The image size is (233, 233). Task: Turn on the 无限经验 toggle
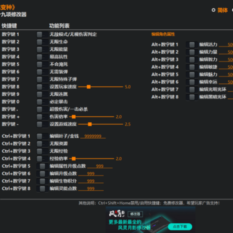tap(42, 151)
